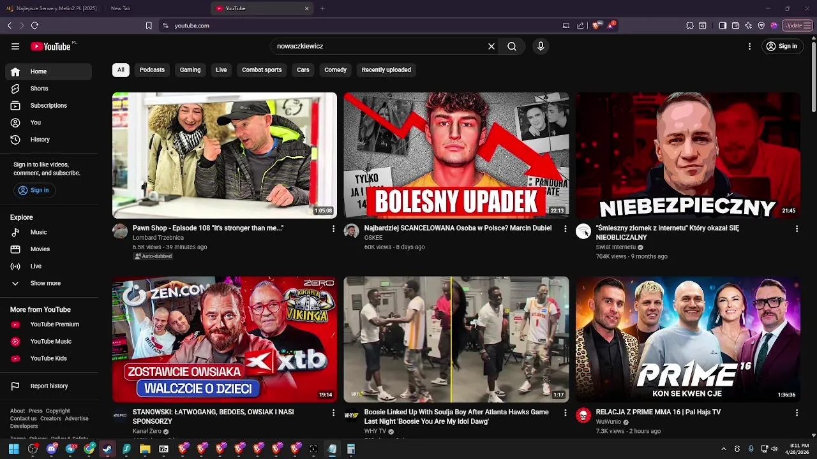The image size is (817, 459).
Task: Click the Brave Rewards triangle icon
Action: (611, 25)
